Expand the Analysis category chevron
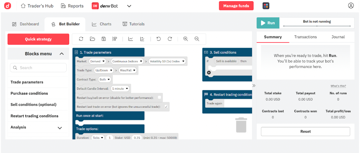This screenshot has width=360, height=153. (60, 128)
